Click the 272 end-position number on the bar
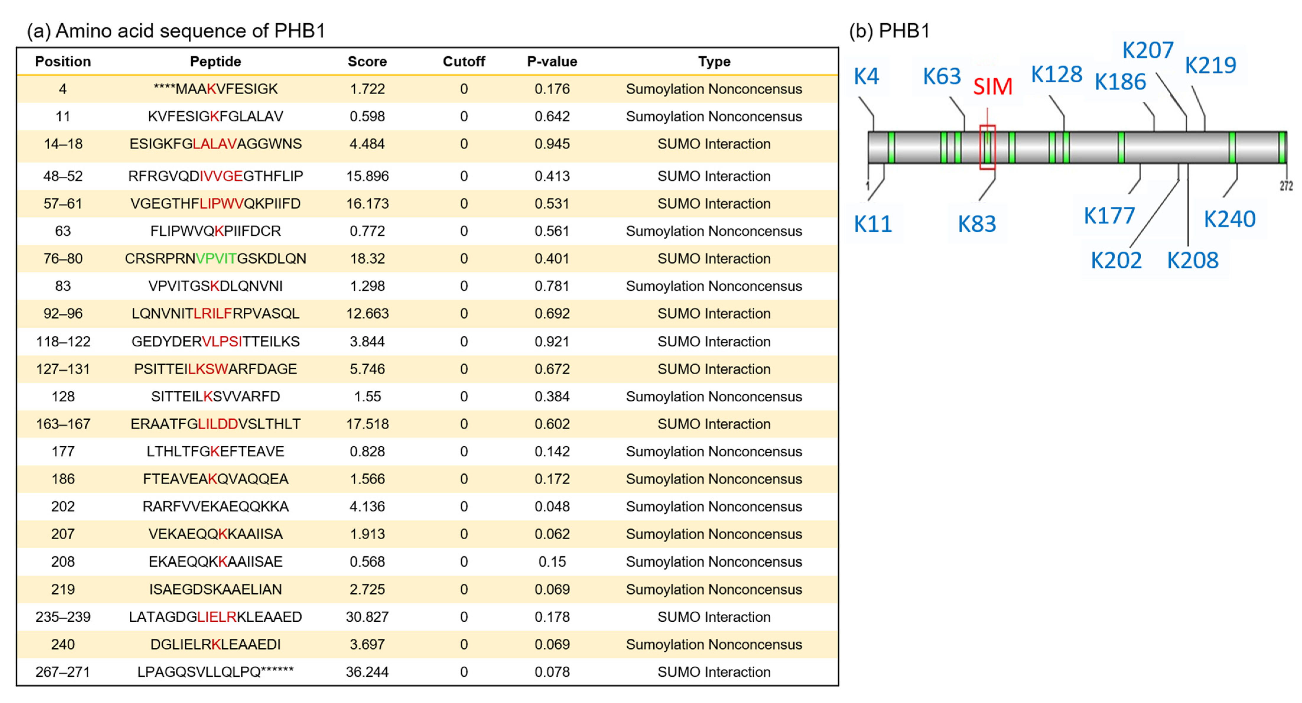The height and width of the screenshot is (703, 1302). (1286, 186)
